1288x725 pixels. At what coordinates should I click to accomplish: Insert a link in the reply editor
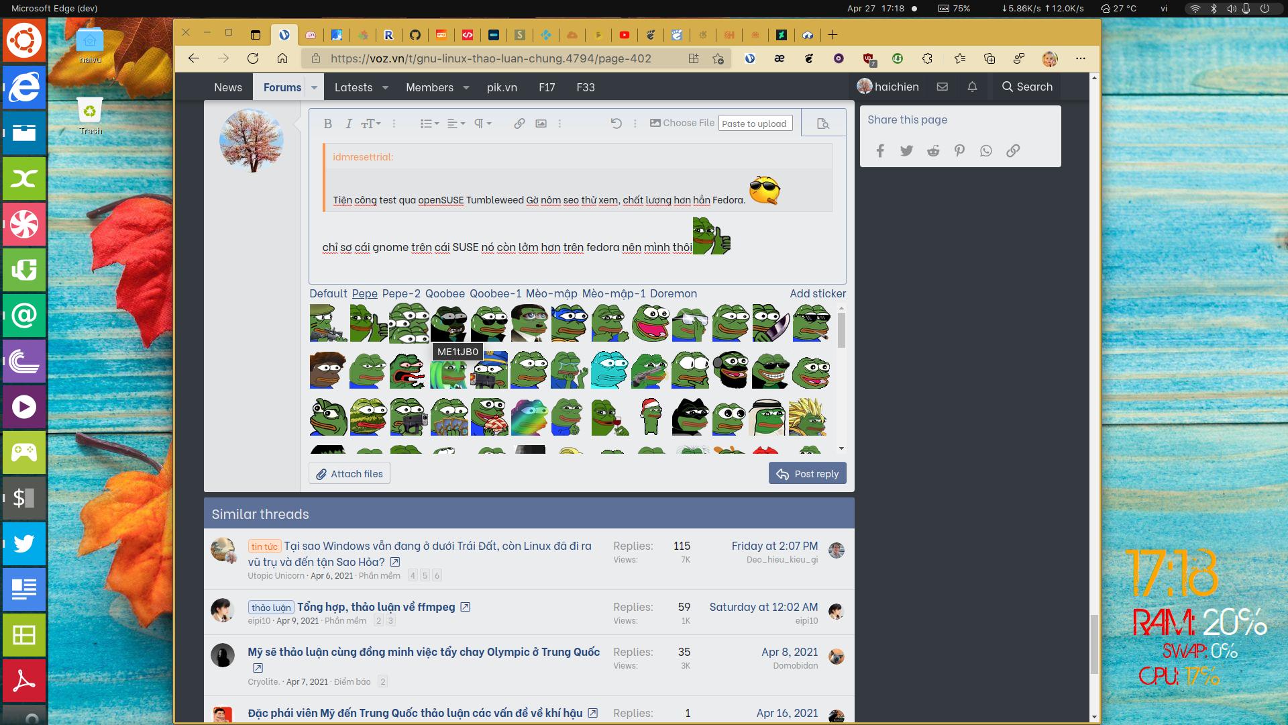[519, 124]
